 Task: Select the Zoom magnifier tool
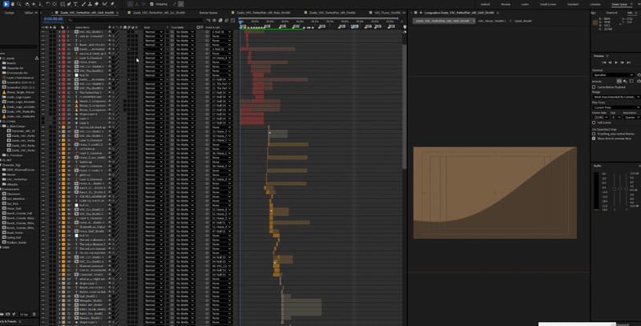click(x=19, y=4)
